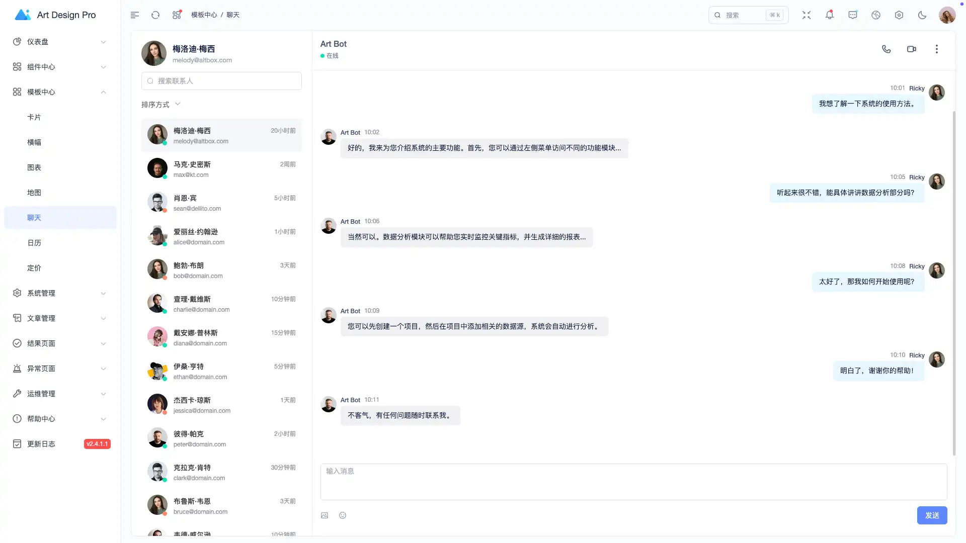Open the 日历 menu item

pos(34,243)
